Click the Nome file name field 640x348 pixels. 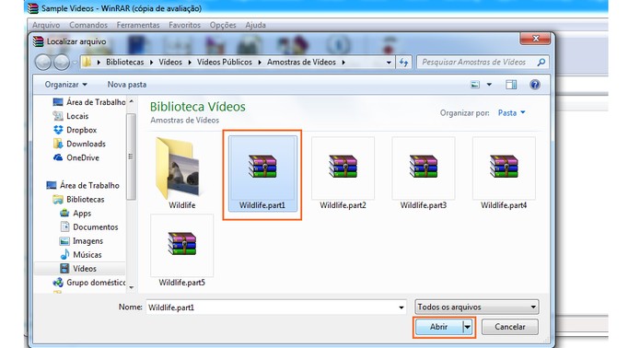point(276,307)
